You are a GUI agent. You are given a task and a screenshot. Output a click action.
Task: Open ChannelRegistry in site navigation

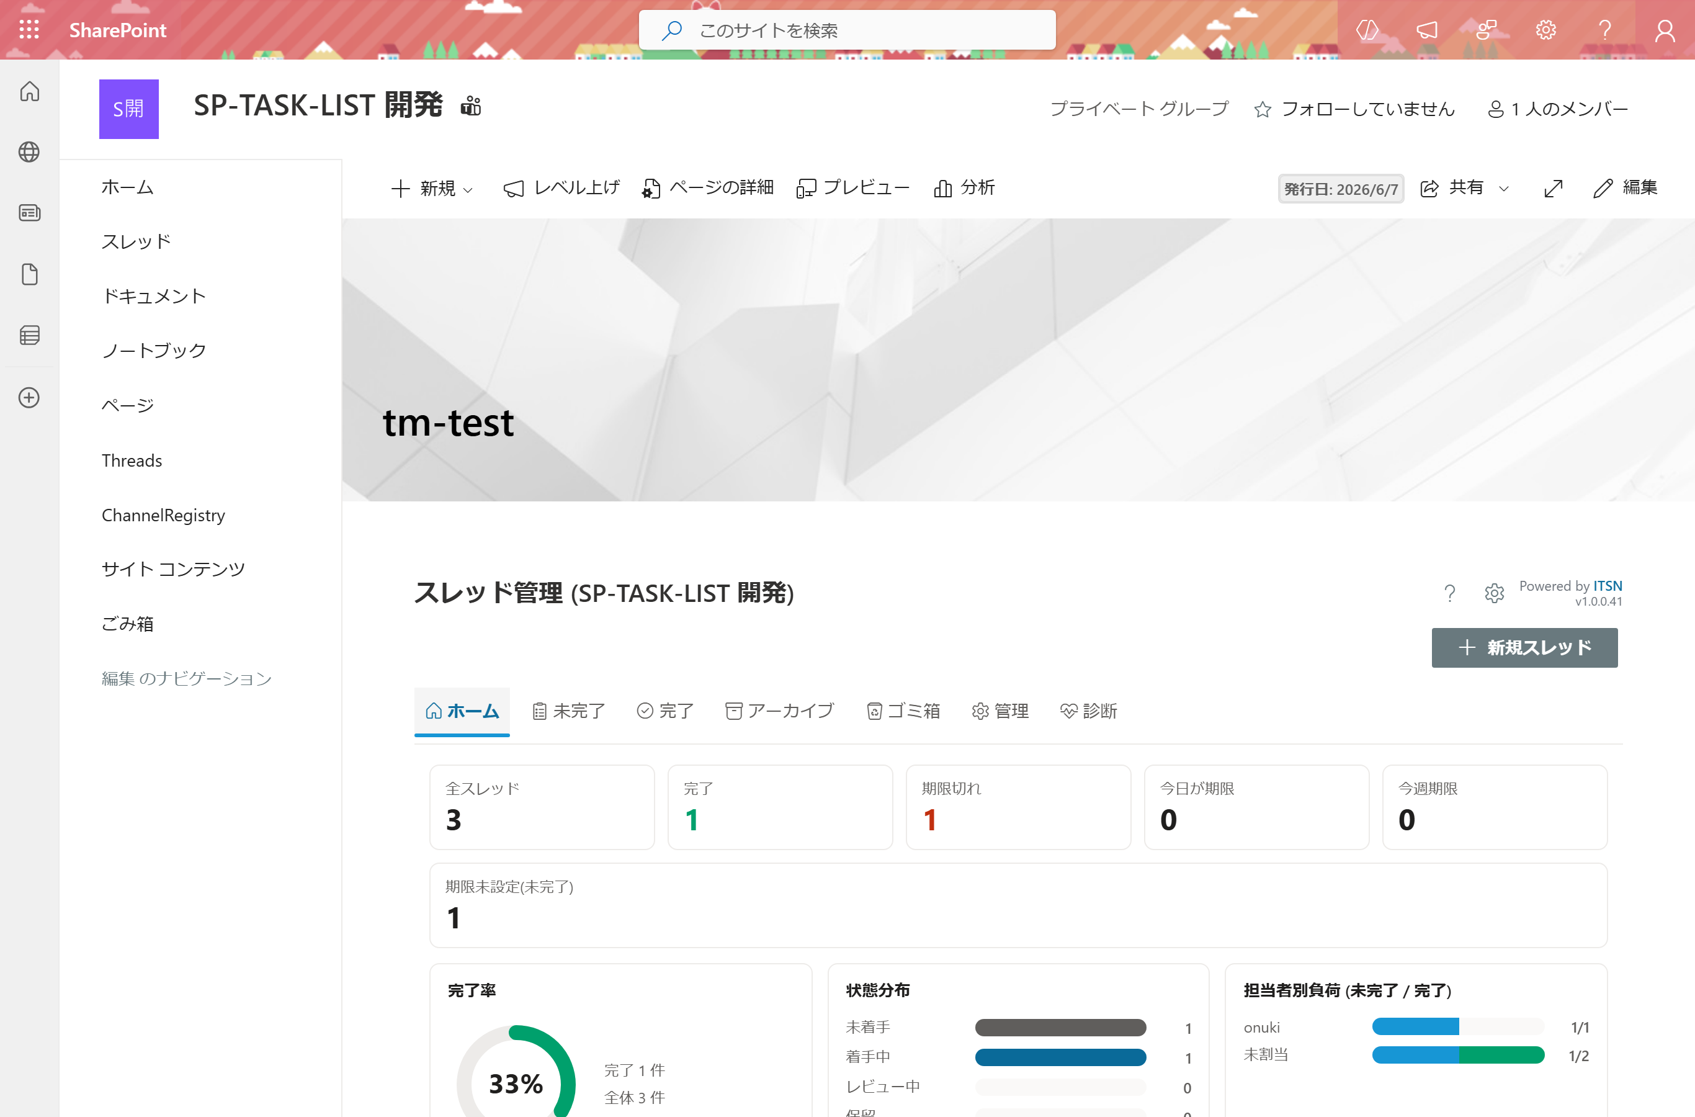pos(163,515)
